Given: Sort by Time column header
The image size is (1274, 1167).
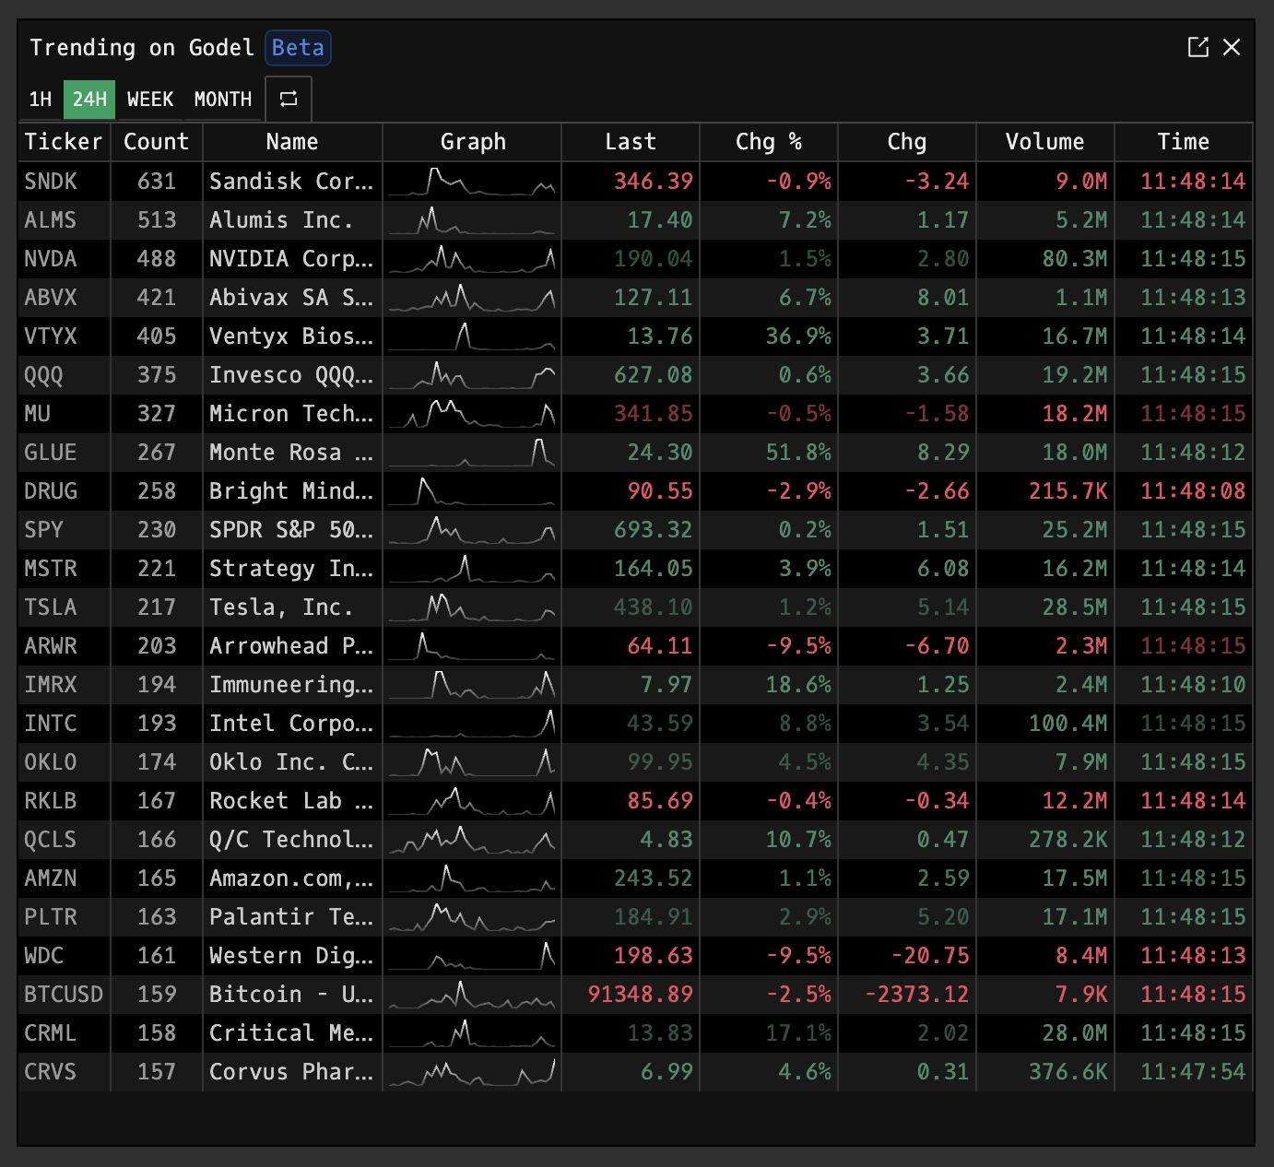Looking at the screenshot, I should (x=1184, y=142).
